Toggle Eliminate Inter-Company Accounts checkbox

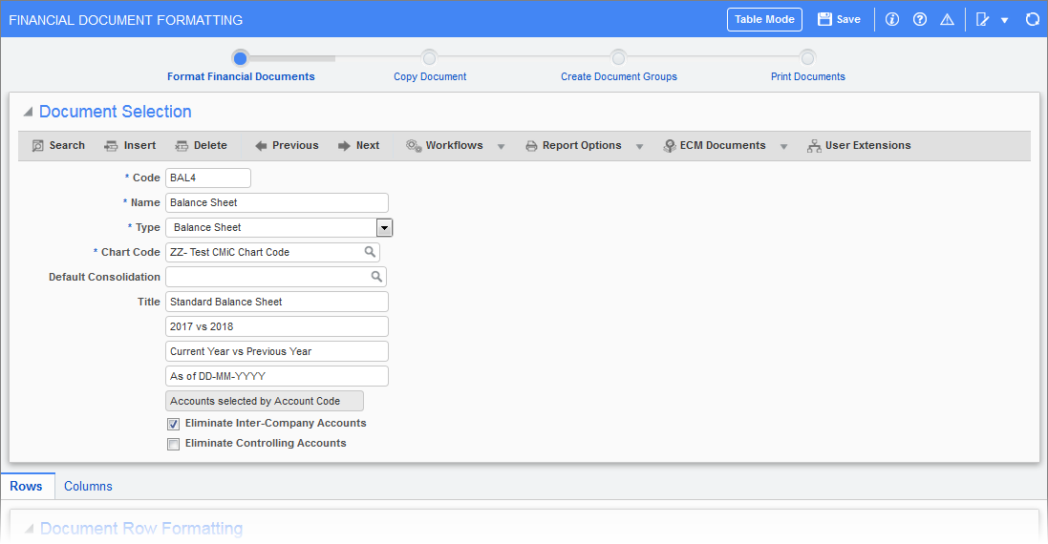pyautogui.click(x=173, y=424)
